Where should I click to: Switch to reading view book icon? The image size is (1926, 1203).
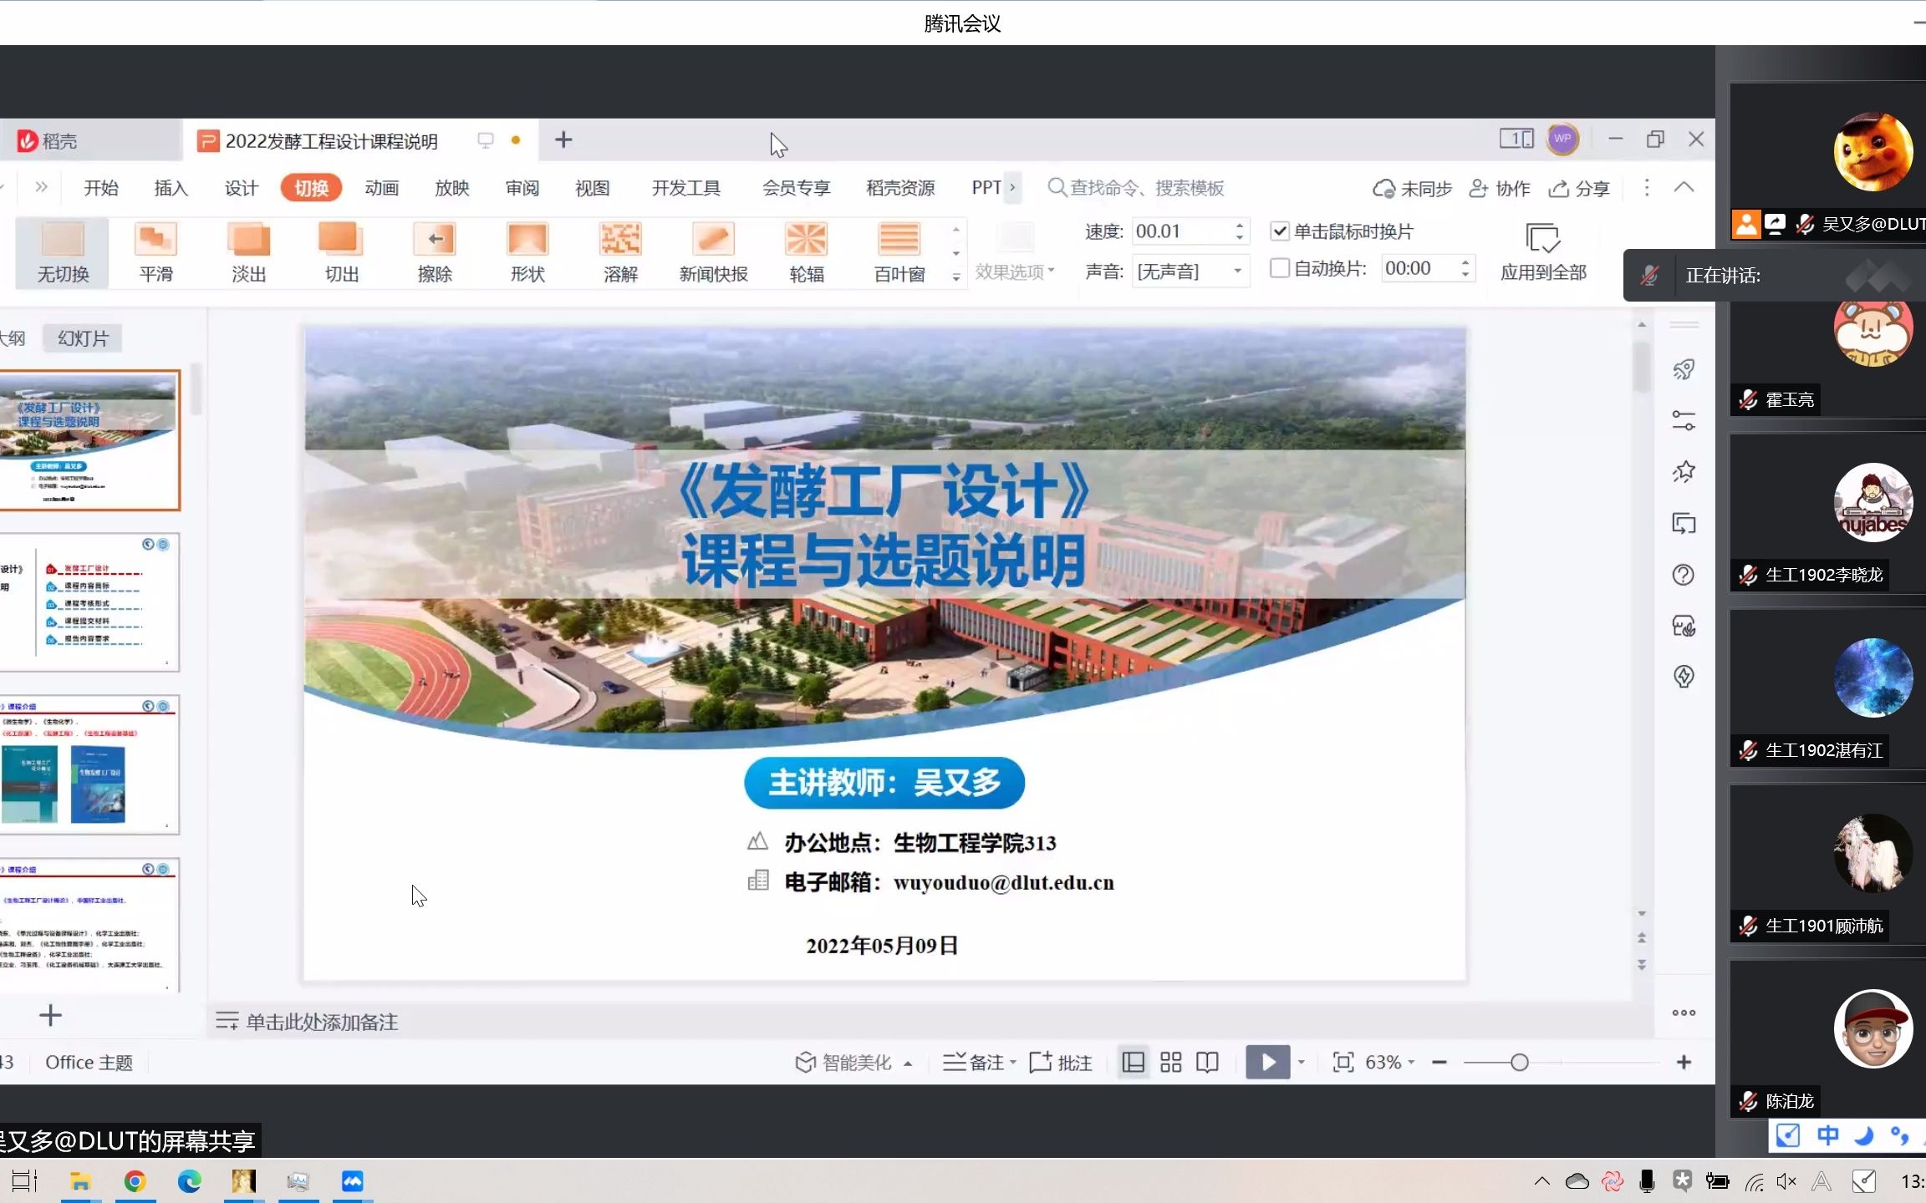pyautogui.click(x=1207, y=1062)
